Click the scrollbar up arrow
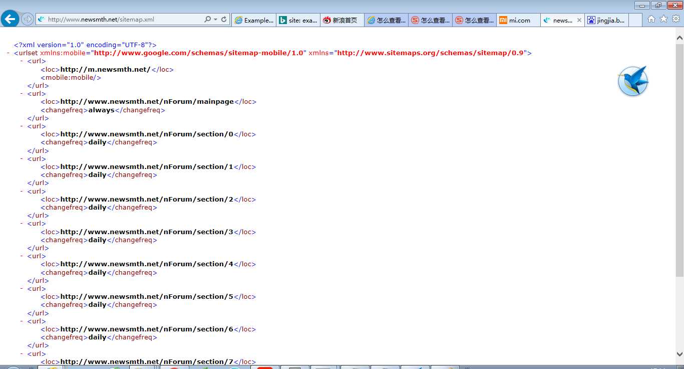 point(679,38)
